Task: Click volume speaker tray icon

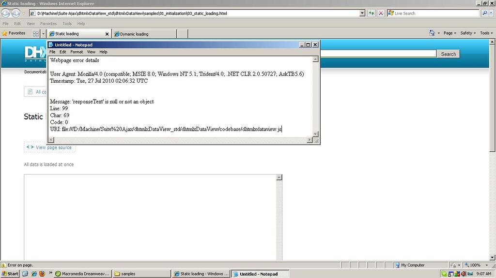Action: point(464,274)
